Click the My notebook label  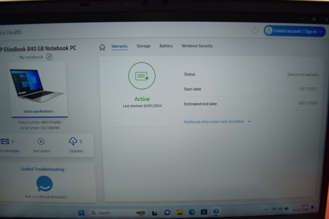[x=31, y=57]
